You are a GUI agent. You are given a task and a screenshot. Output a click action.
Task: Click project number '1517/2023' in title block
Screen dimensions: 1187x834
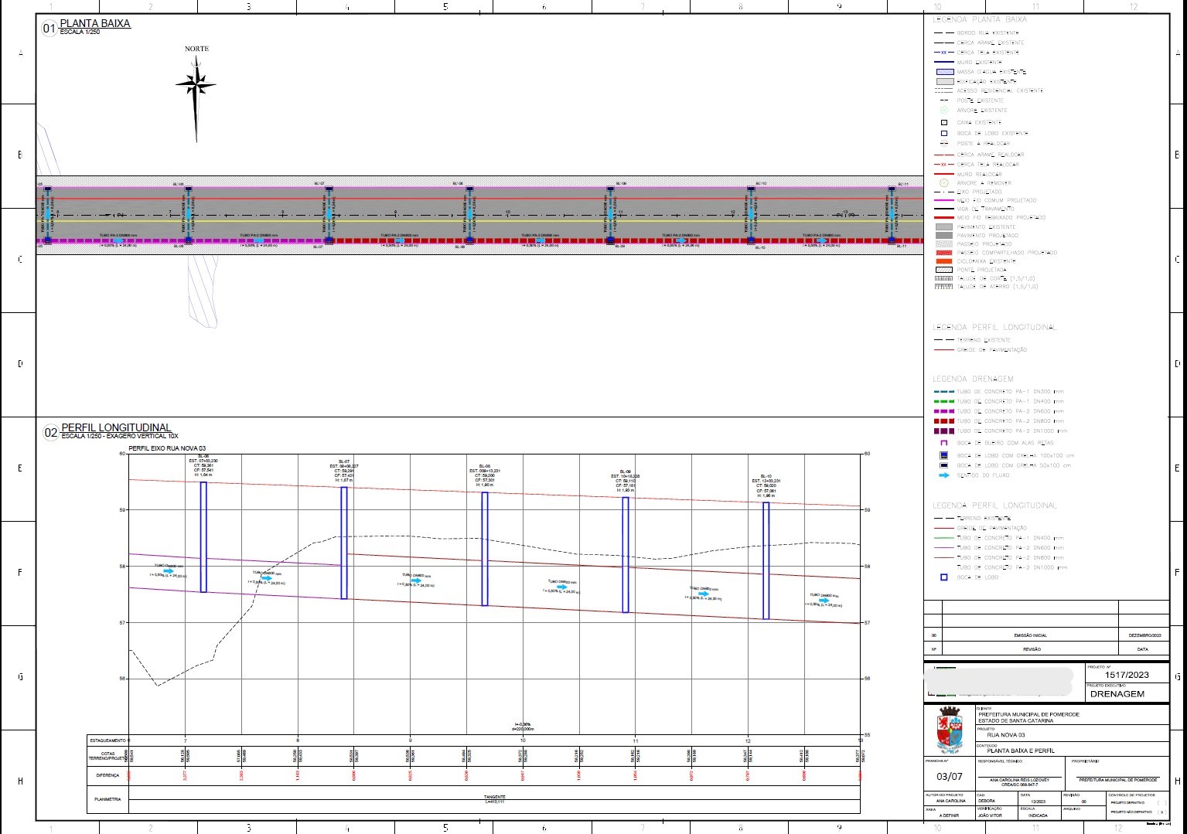pos(1127,675)
